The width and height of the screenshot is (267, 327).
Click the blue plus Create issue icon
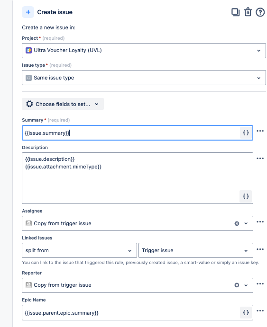[x=28, y=12]
